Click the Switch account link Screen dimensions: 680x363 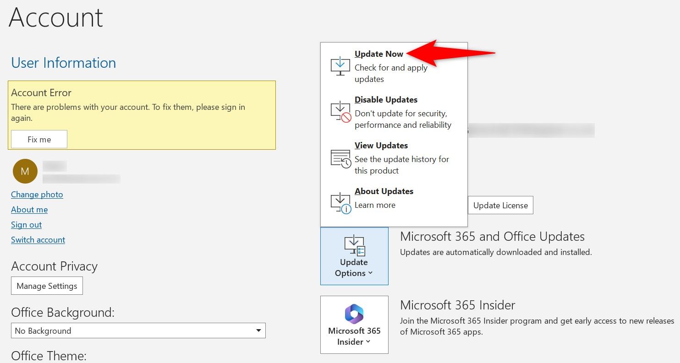click(38, 239)
